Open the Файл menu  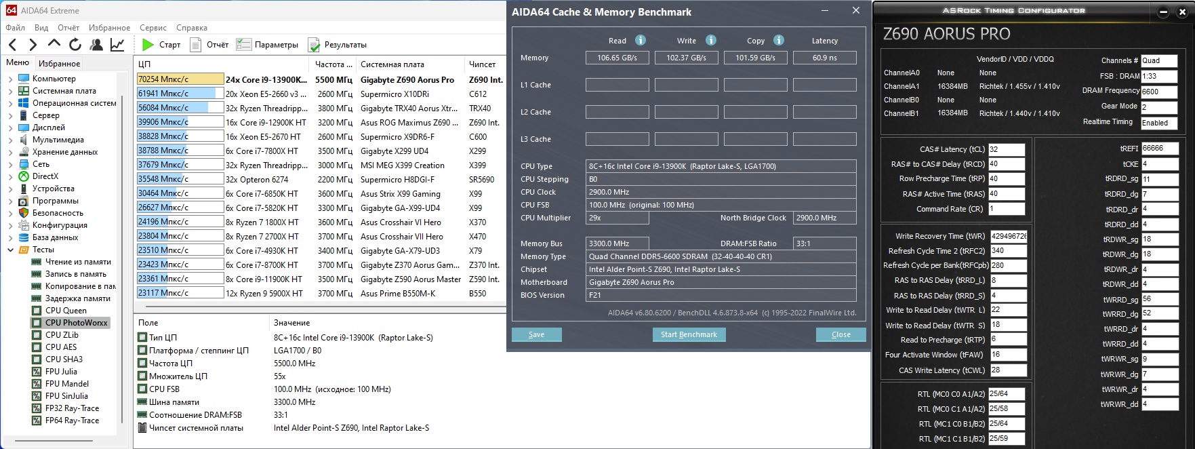point(15,28)
